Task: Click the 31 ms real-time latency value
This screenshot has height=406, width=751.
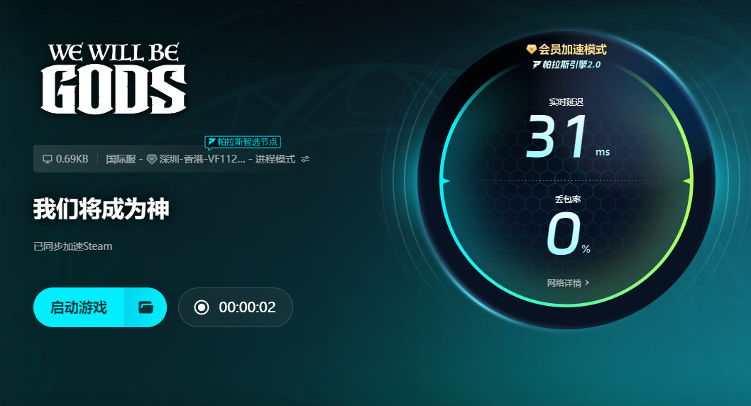Action: (568, 137)
